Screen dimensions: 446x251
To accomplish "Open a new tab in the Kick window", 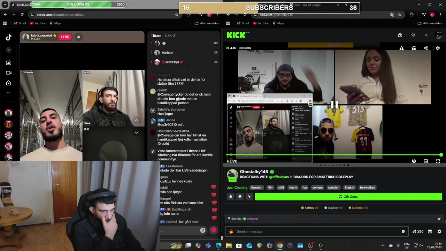I will pos(346,5).
